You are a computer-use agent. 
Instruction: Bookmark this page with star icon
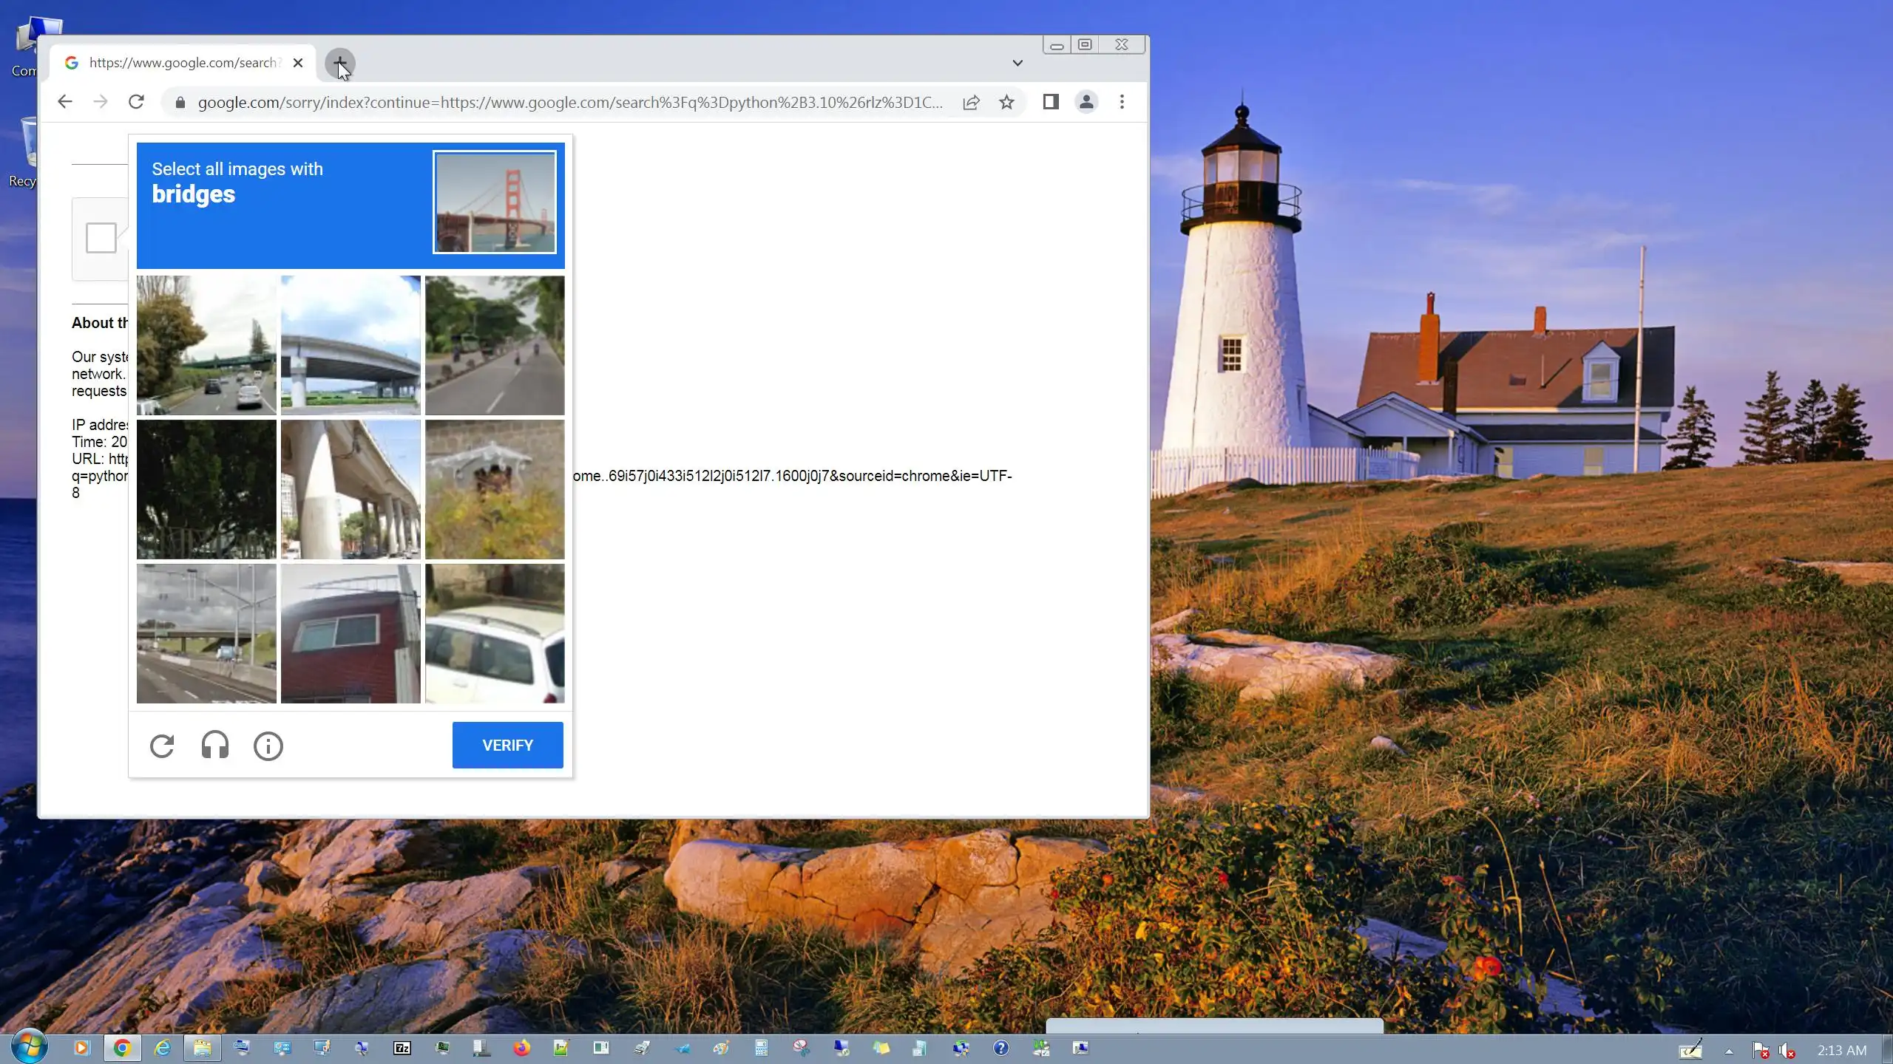click(1006, 102)
